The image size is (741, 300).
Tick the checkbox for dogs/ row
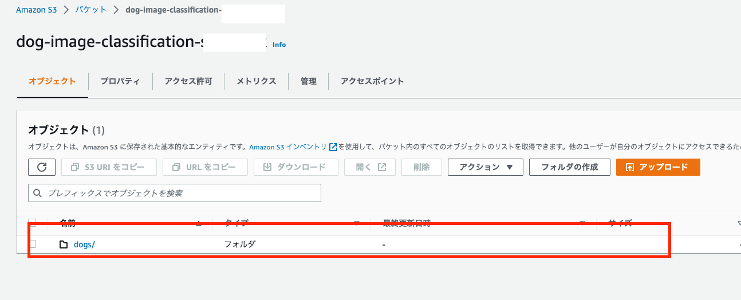pos(33,244)
